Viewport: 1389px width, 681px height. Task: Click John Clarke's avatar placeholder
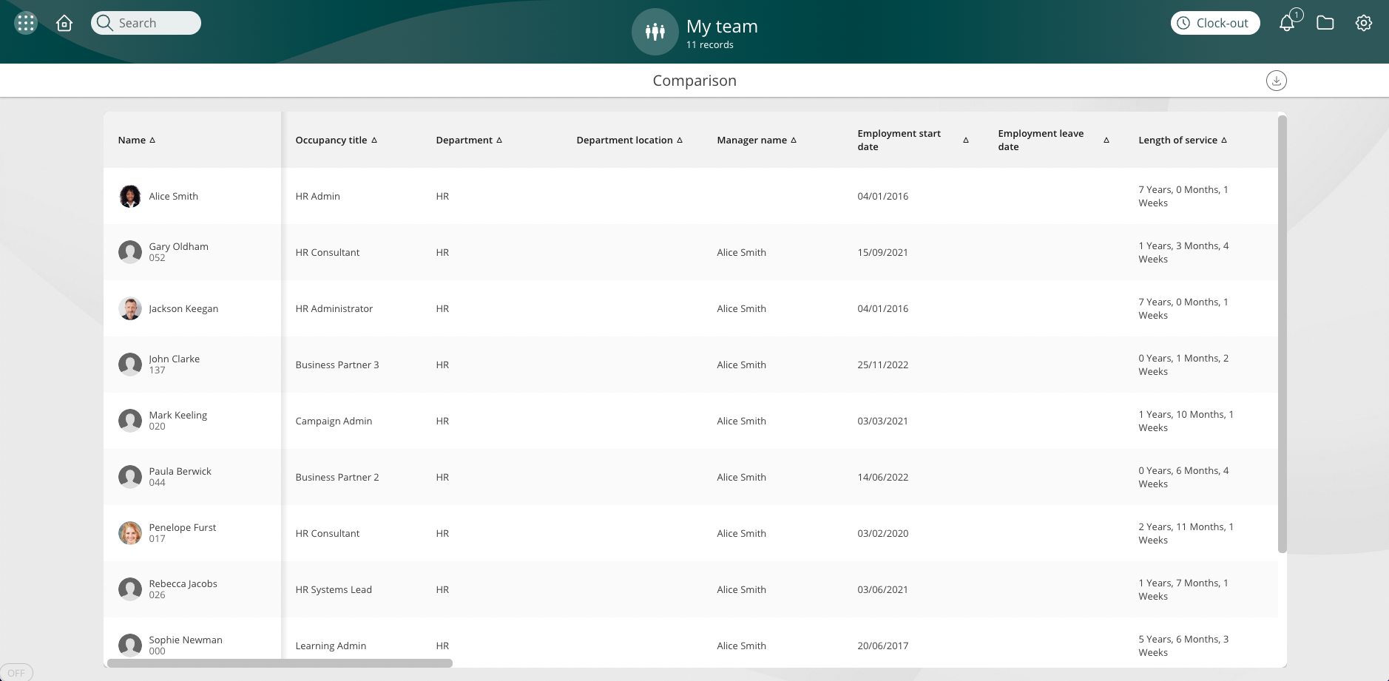click(130, 365)
